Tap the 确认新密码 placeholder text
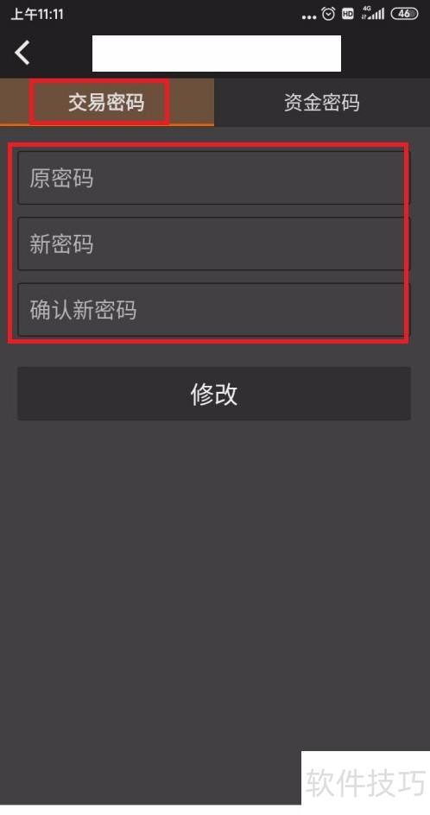430x815 pixels. tap(83, 310)
